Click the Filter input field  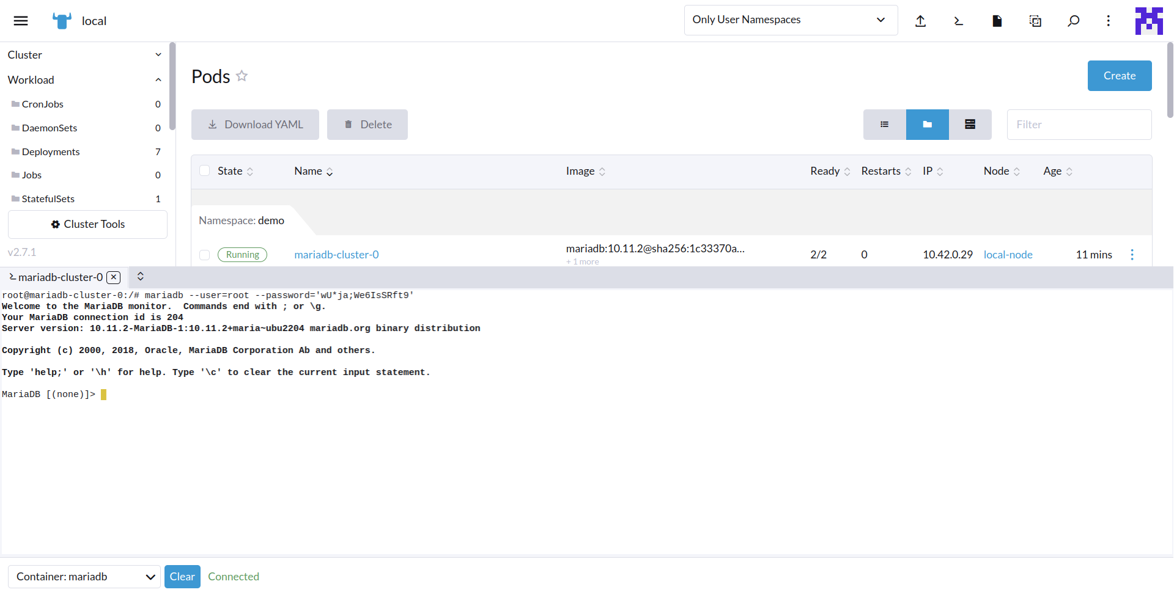pyautogui.click(x=1079, y=124)
